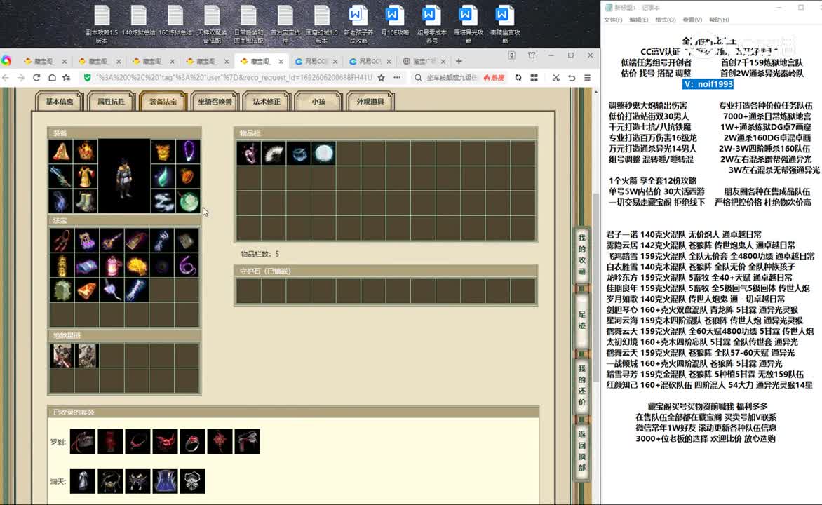Open the 小孩 tab
This screenshot has height=505, width=822.
pyautogui.click(x=318, y=101)
